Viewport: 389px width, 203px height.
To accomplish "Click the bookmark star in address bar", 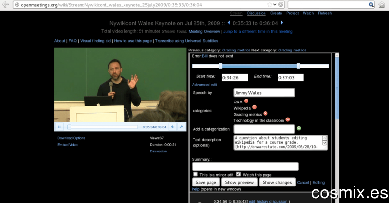I will [x=270, y=5].
